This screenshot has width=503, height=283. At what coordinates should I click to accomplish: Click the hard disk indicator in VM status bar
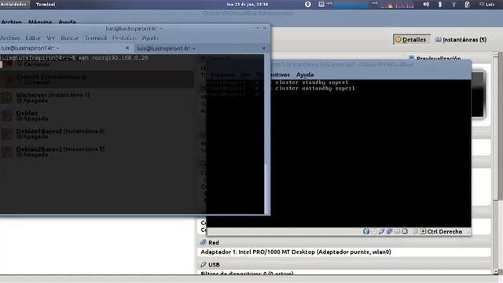coord(366,231)
